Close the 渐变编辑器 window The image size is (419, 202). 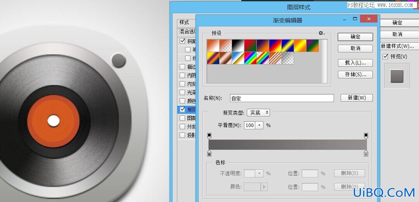369,19
